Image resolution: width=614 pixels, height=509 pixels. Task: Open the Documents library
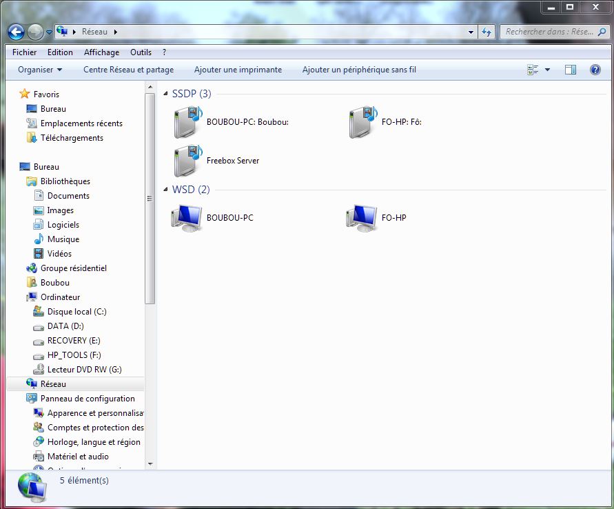[x=62, y=196]
